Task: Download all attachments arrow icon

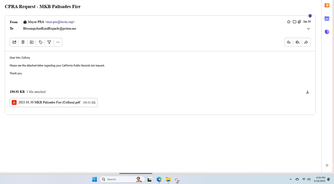Action: tap(307, 92)
